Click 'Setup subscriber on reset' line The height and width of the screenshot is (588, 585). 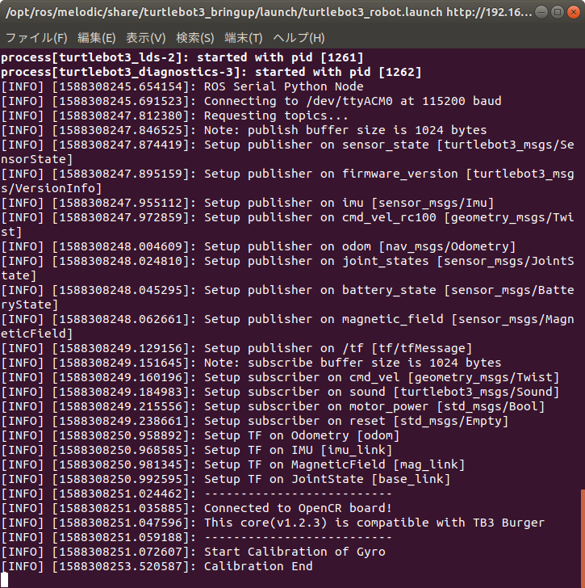coord(255,421)
